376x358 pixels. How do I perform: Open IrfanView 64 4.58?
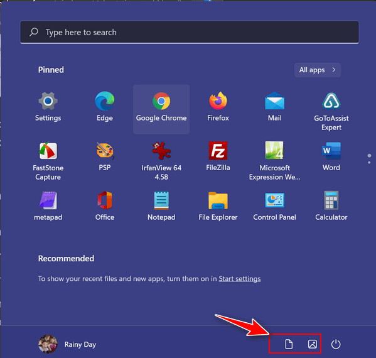pyautogui.click(x=161, y=161)
